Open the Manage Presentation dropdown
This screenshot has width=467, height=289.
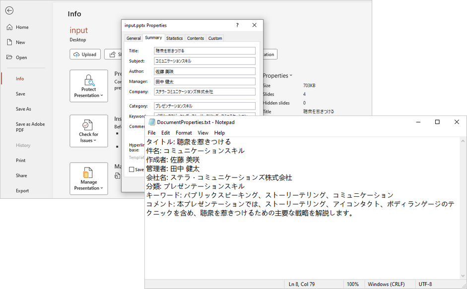[89, 178]
